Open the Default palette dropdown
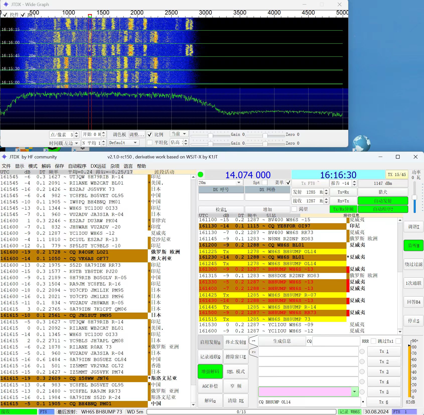The image size is (424, 415). click(124, 143)
